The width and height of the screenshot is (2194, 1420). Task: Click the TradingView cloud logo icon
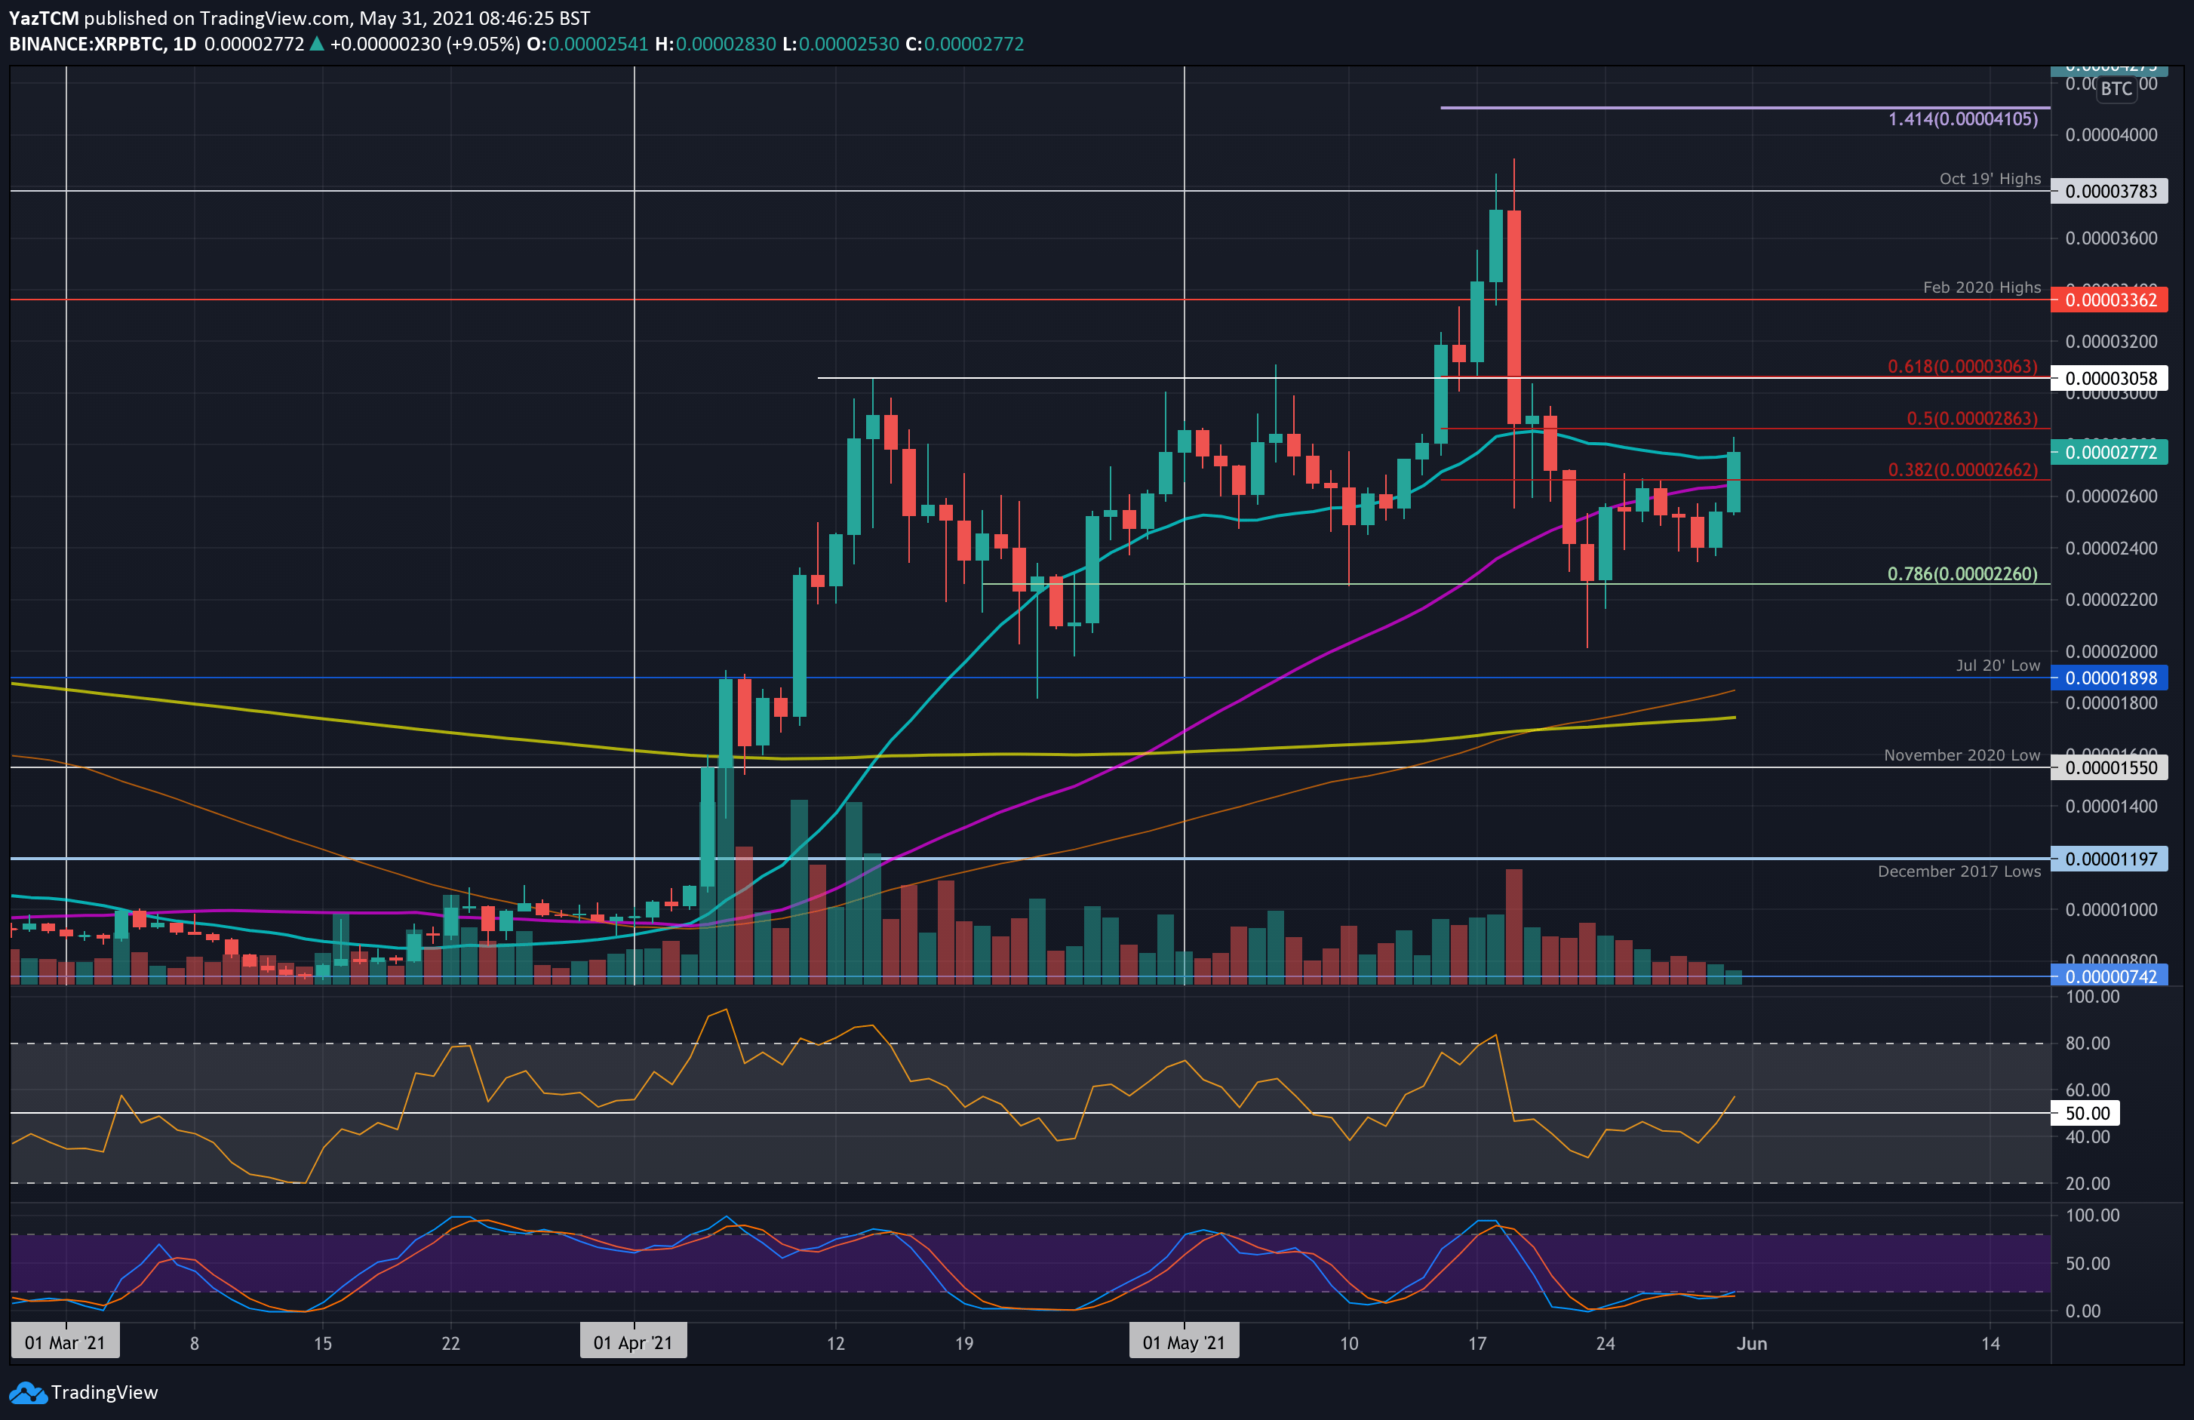26,1392
